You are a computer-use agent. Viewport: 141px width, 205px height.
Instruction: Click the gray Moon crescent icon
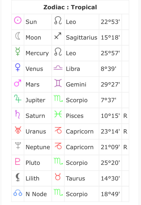pos(18,36)
